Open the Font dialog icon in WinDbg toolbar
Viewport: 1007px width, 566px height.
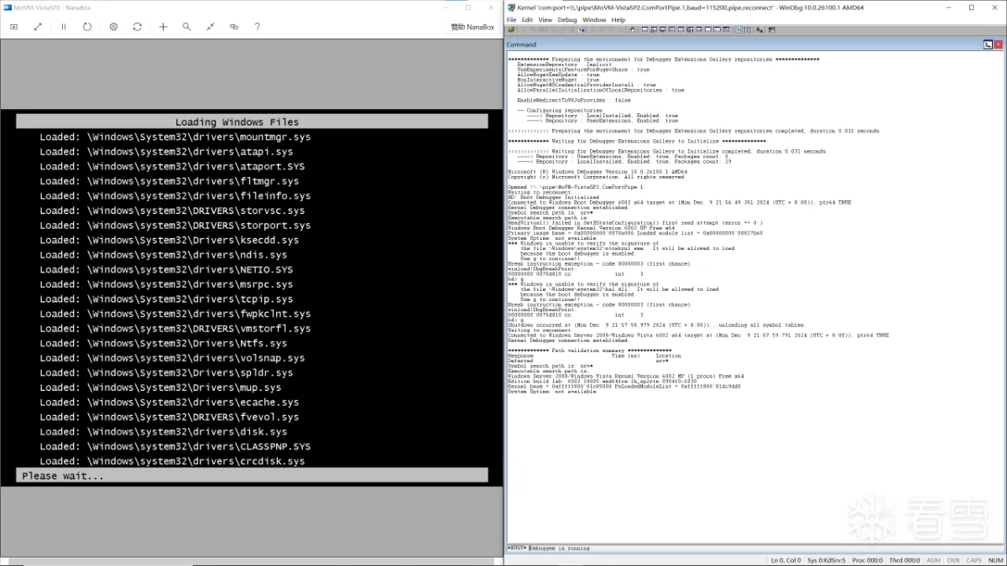pos(759,29)
